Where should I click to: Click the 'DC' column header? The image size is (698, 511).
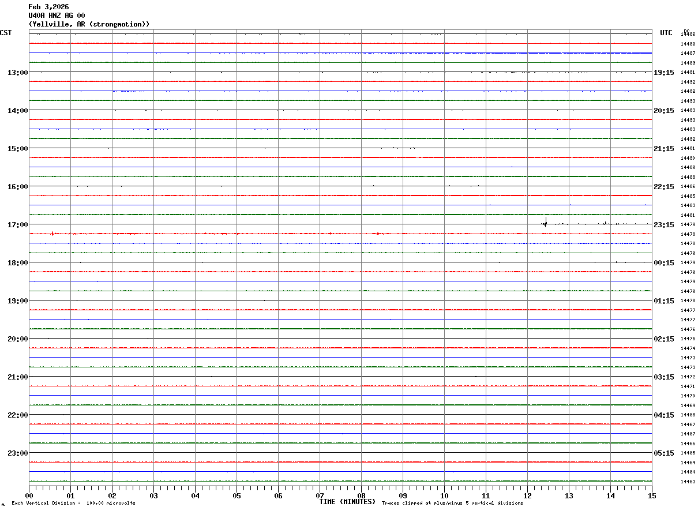click(x=686, y=31)
